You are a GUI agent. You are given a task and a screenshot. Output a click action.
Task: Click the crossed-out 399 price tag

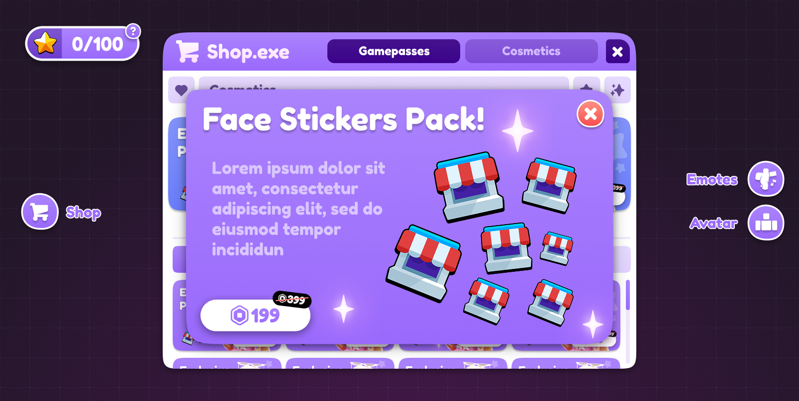click(292, 299)
